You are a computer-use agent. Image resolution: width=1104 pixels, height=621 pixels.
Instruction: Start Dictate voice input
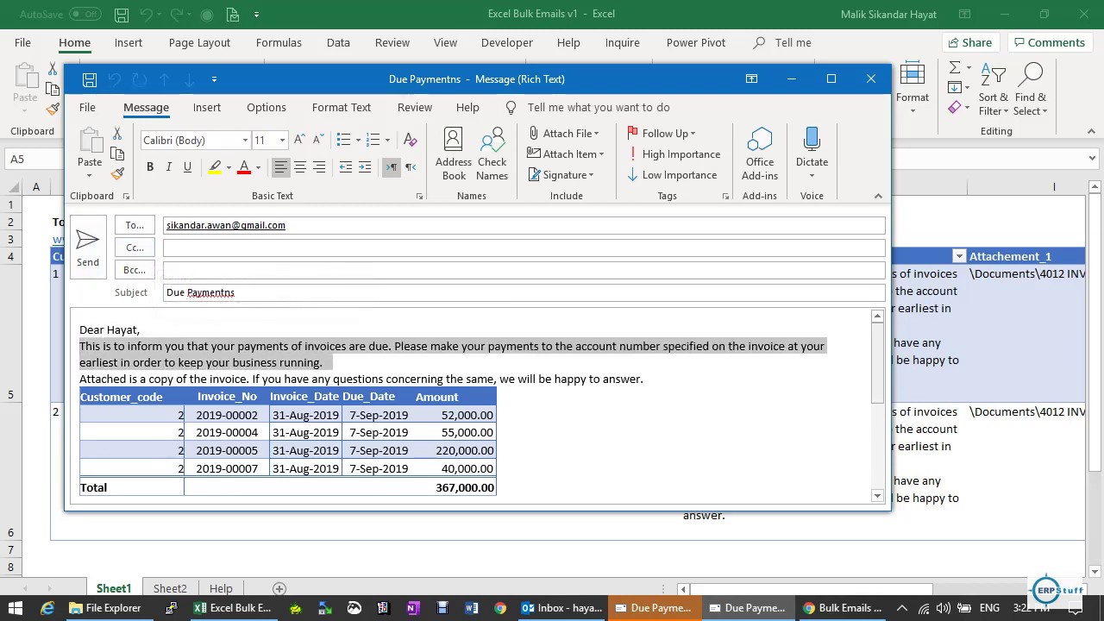coord(812,154)
